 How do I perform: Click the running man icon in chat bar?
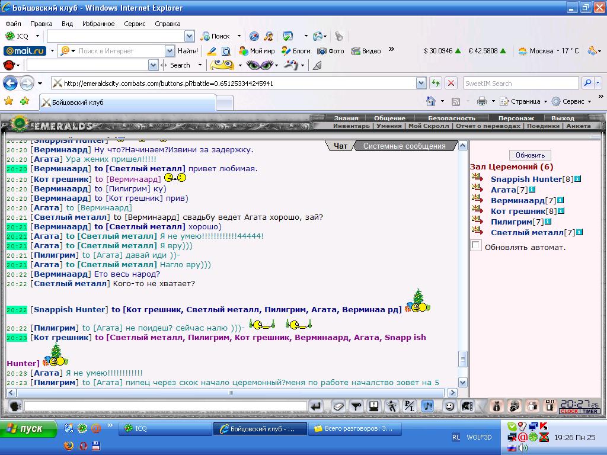[x=391, y=406]
